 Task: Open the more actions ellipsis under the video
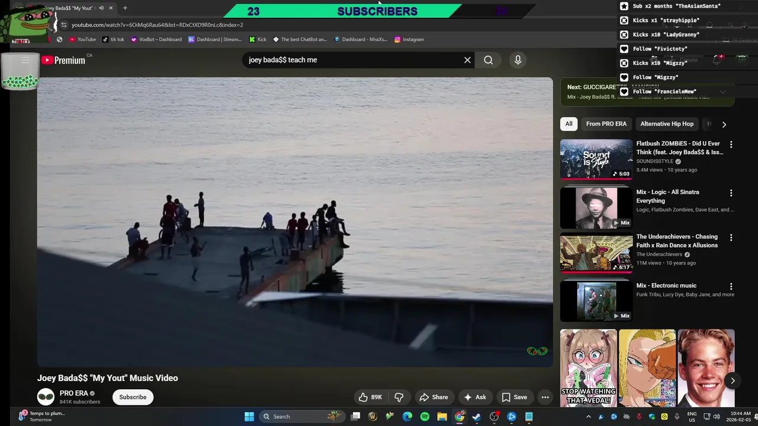545,397
